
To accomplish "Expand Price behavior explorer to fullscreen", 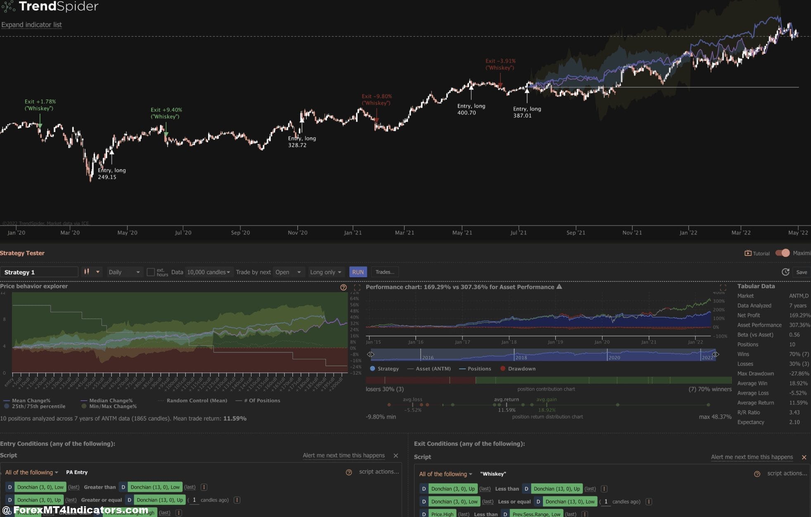I will (357, 287).
